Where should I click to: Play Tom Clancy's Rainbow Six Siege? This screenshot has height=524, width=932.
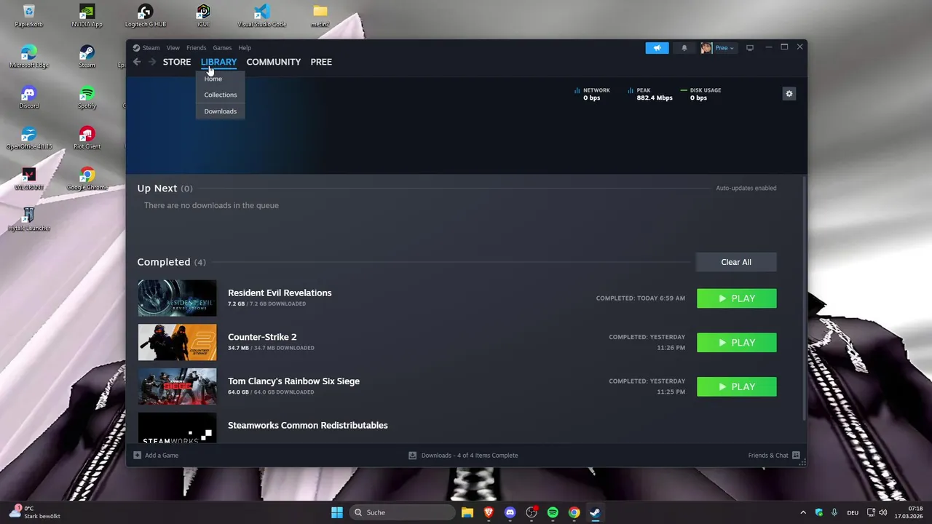(737, 387)
